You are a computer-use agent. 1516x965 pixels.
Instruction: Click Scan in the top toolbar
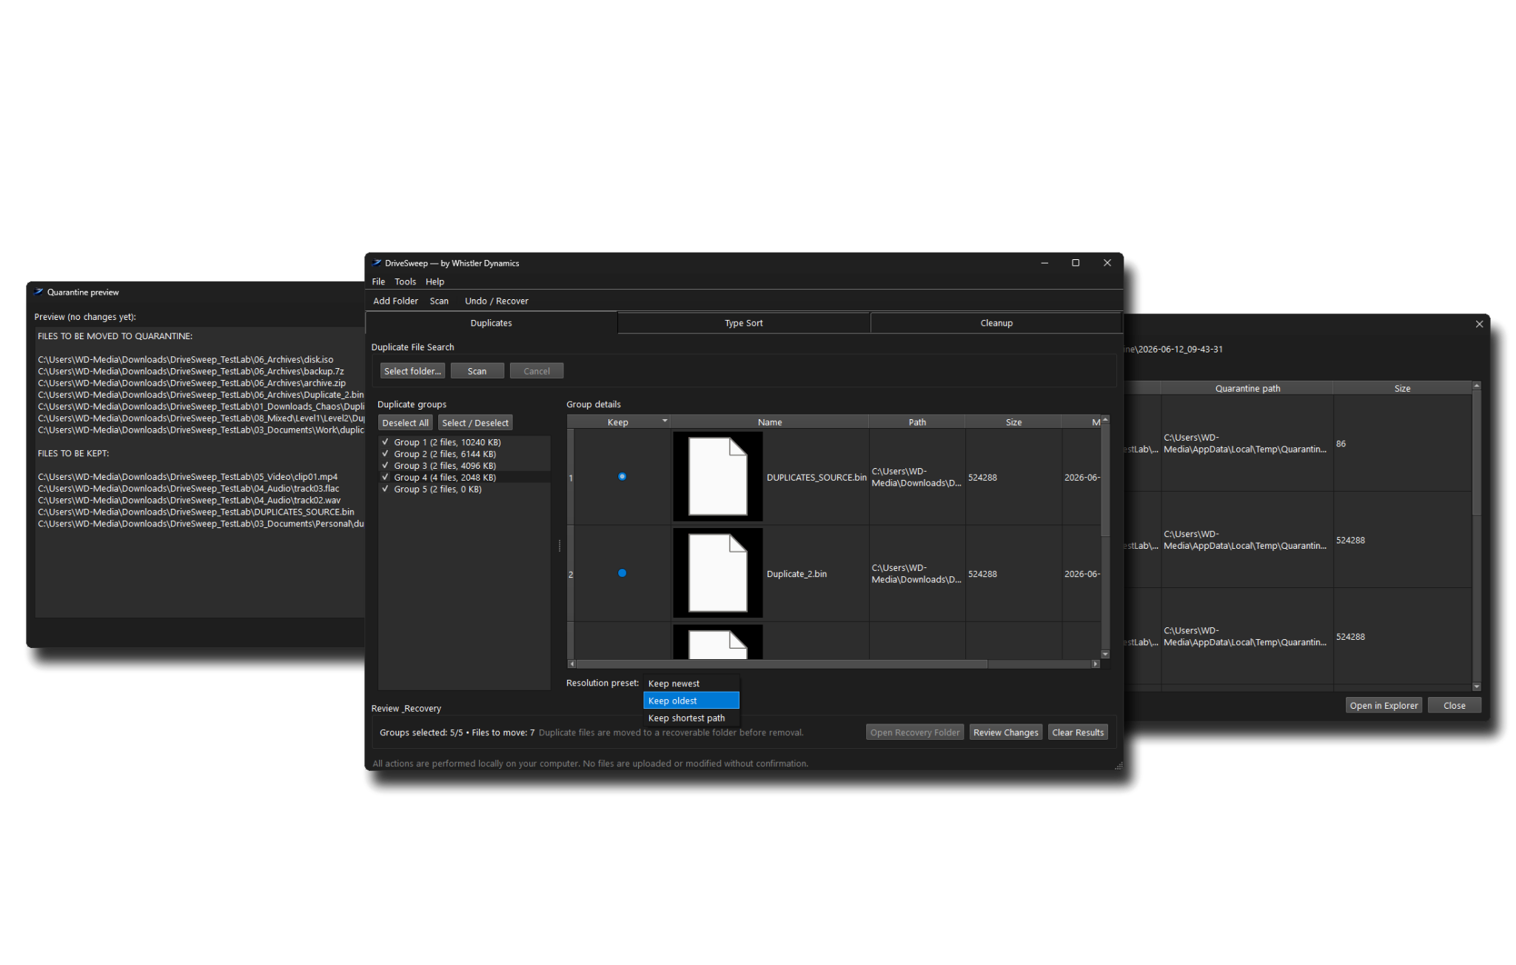click(439, 301)
